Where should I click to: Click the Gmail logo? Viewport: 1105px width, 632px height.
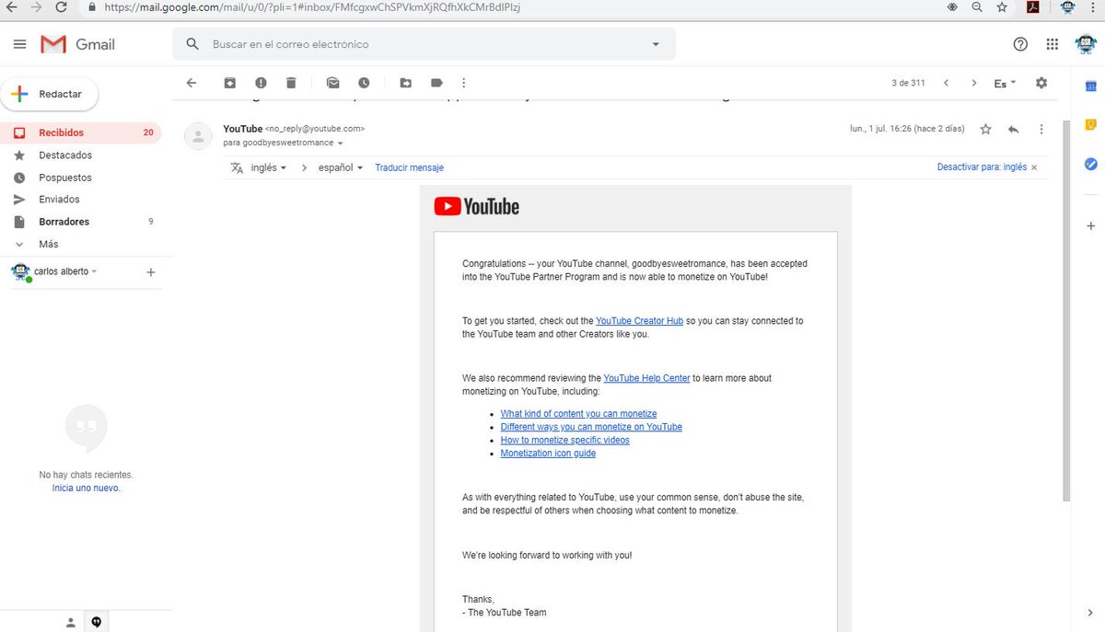78,44
